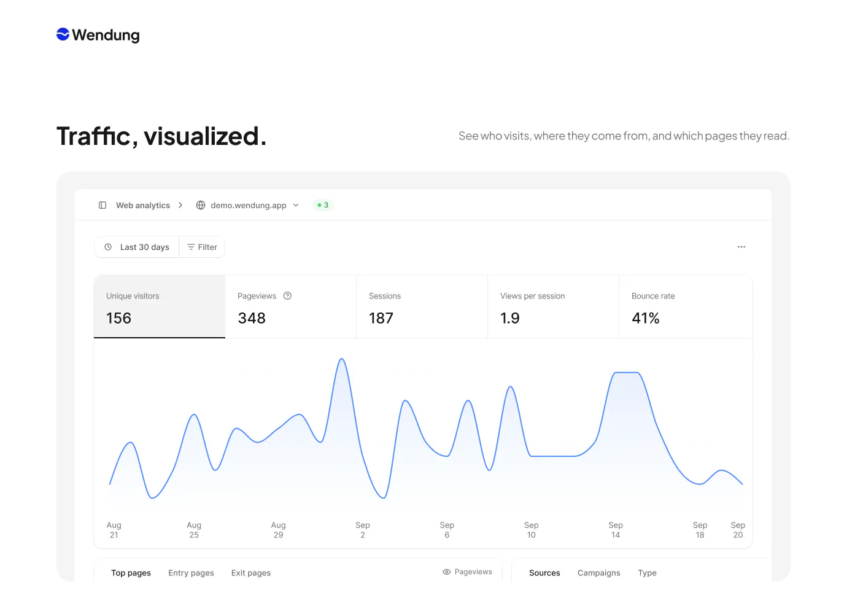This screenshot has height=603, width=847.
Task: Open the Filter button
Action: pos(202,247)
